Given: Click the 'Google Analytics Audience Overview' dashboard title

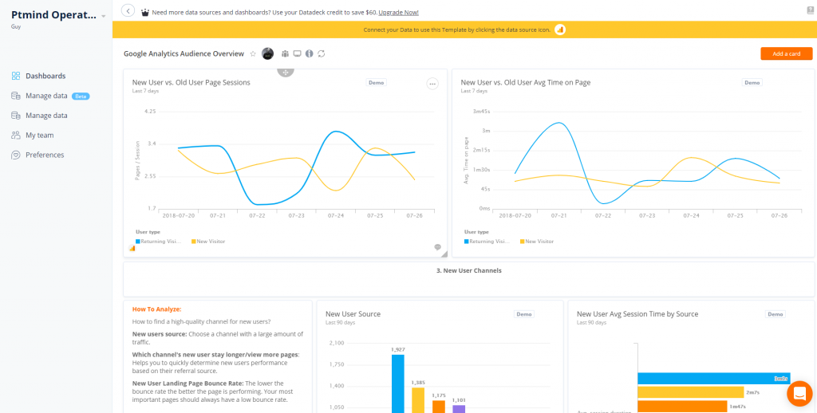Looking at the screenshot, I should (x=184, y=53).
